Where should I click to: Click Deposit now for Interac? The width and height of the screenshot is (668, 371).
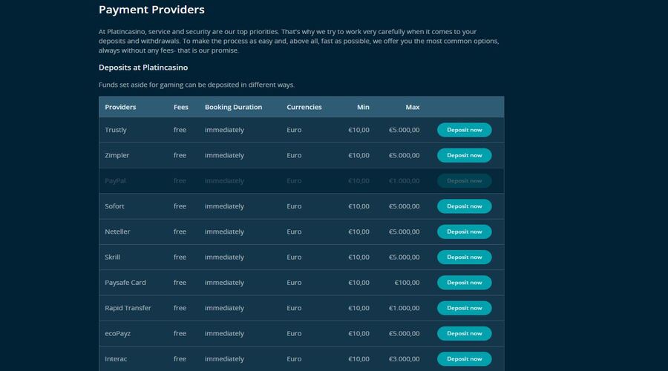click(465, 359)
